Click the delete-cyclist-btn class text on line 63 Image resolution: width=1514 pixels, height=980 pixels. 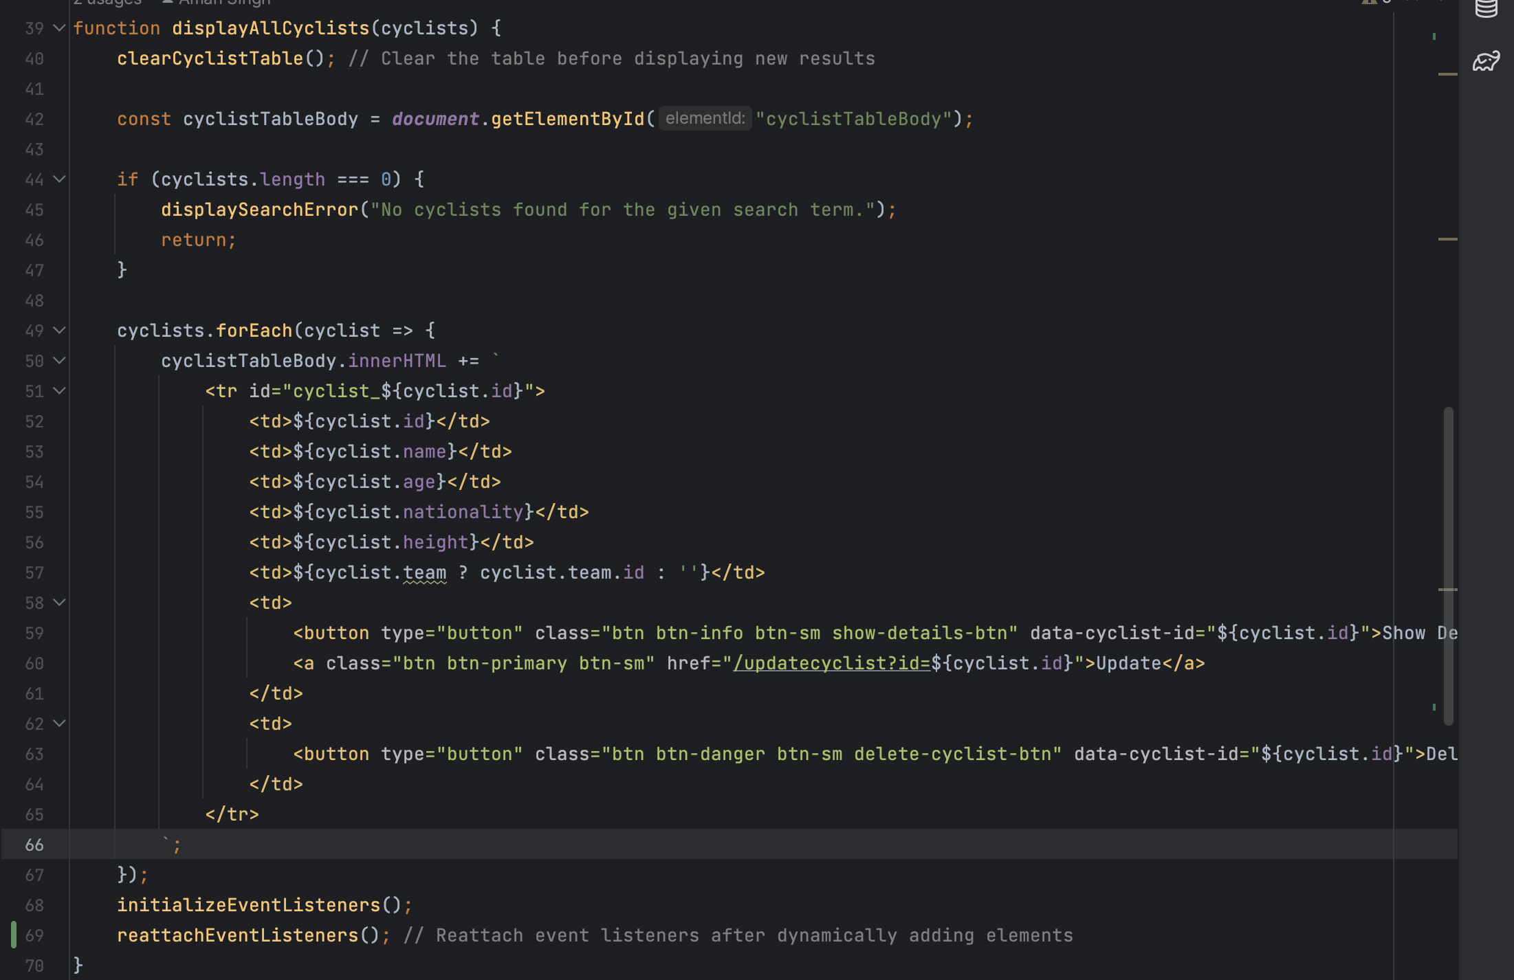[x=952, y=754]
